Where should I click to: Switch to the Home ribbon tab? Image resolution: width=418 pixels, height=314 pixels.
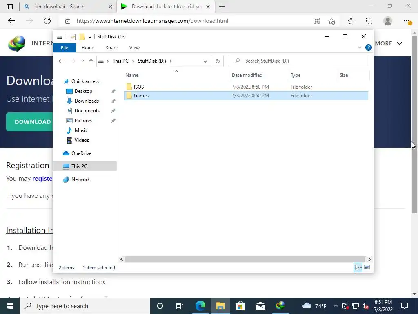point(88,48)
